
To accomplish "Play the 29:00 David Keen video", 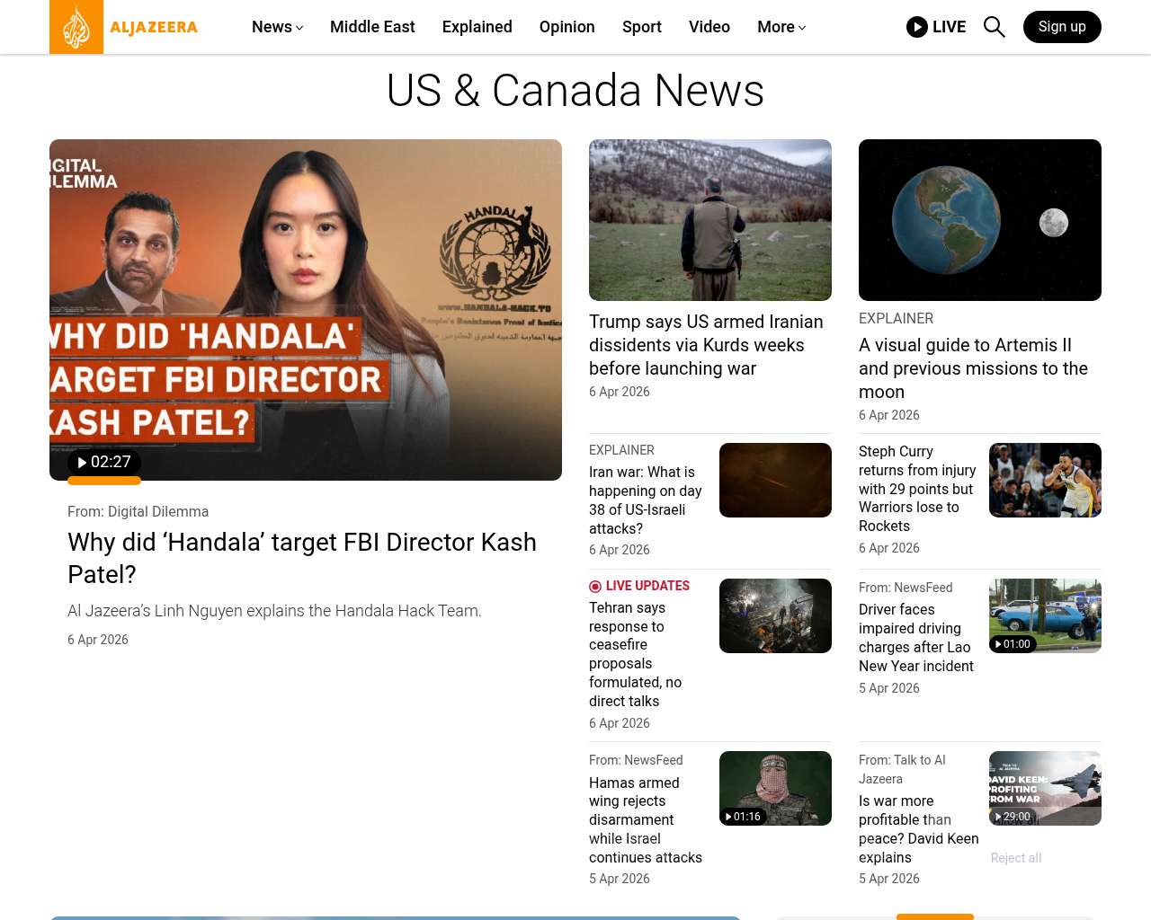I will point(1013,817).
